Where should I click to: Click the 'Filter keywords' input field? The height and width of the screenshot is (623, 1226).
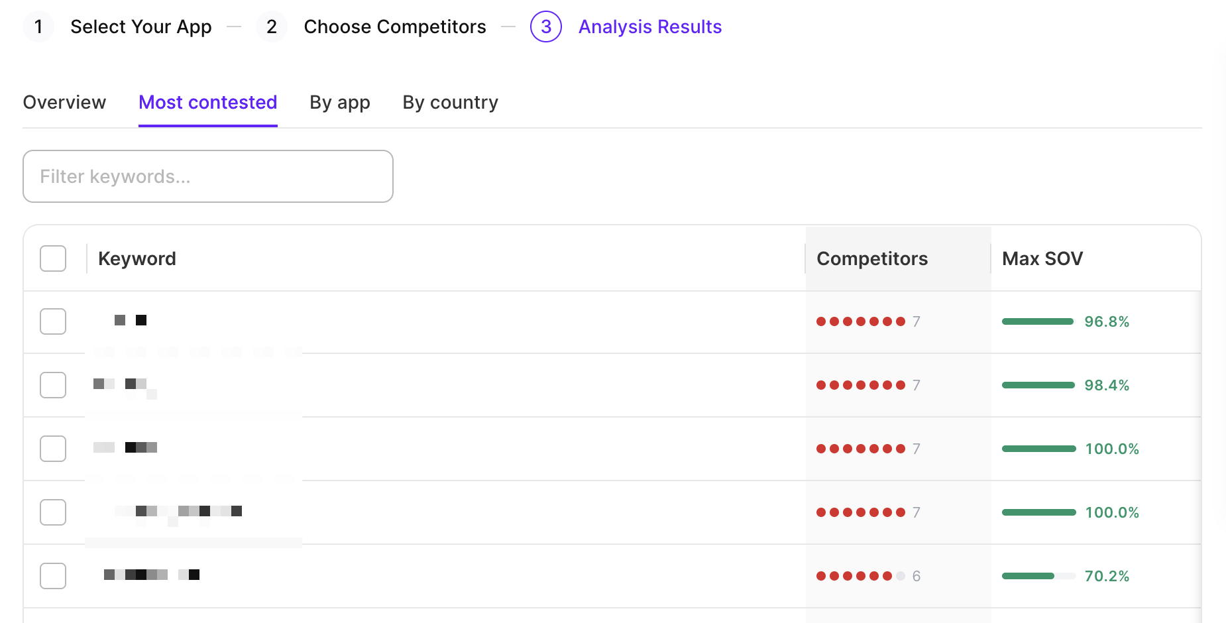coord(207,176)
